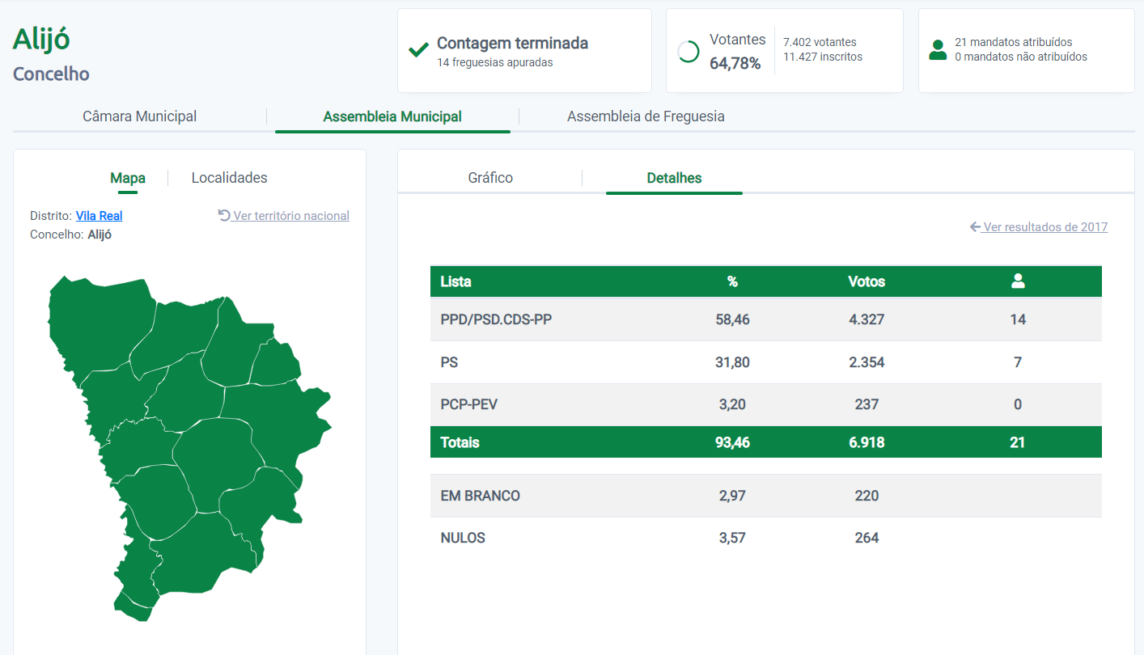Select the Detalhes tab
Image resolution: width=1144 pixels, height=655 pixels.
point(674,178)
